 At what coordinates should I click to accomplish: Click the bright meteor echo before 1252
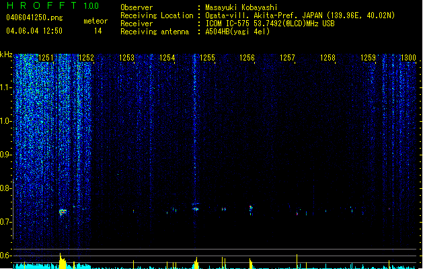[63, 212]
